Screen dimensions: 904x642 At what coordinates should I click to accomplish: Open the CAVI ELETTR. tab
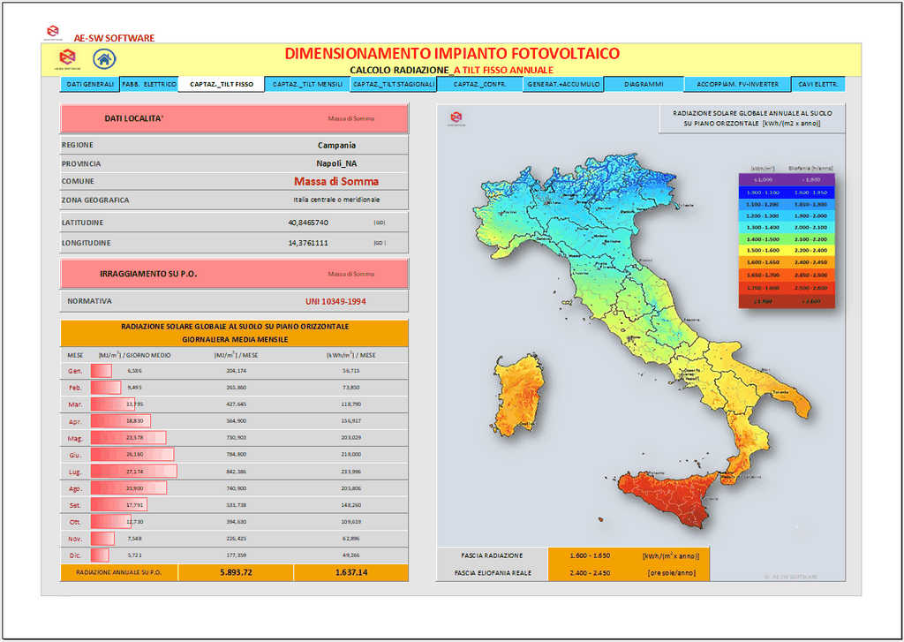(x=817, y=85)
